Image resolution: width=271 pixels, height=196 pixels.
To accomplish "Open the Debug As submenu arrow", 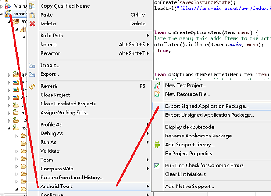I will [148, 133].
